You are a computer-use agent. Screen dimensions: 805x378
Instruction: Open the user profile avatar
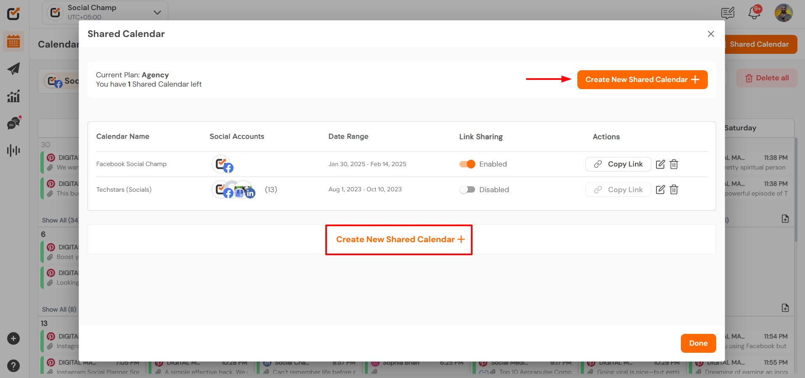(x=784, y=13)
